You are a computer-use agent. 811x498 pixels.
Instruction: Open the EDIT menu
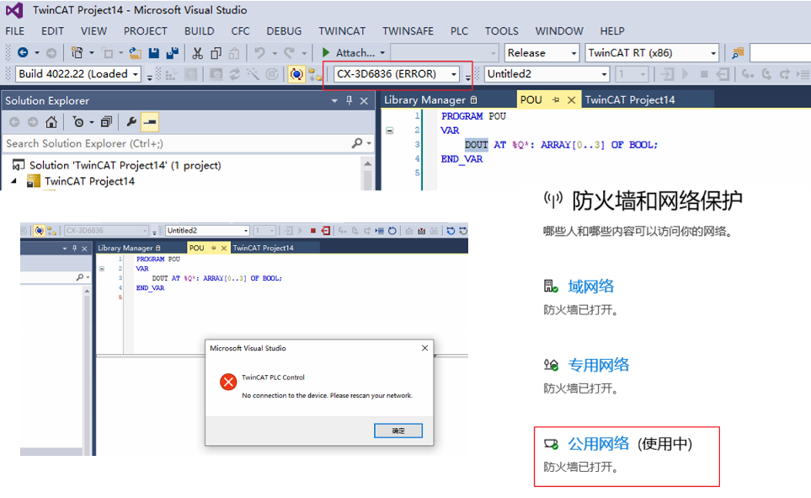pos(53,31)
